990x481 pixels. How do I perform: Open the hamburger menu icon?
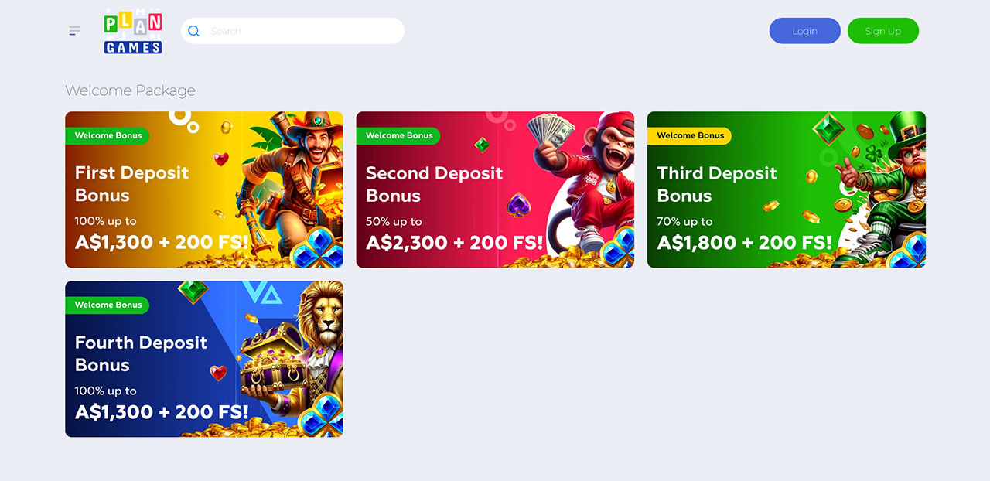[74, 31]
